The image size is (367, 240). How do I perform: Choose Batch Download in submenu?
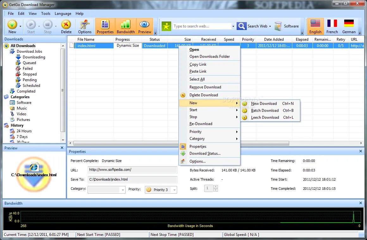pyautogui.click(x=270, y=111)
